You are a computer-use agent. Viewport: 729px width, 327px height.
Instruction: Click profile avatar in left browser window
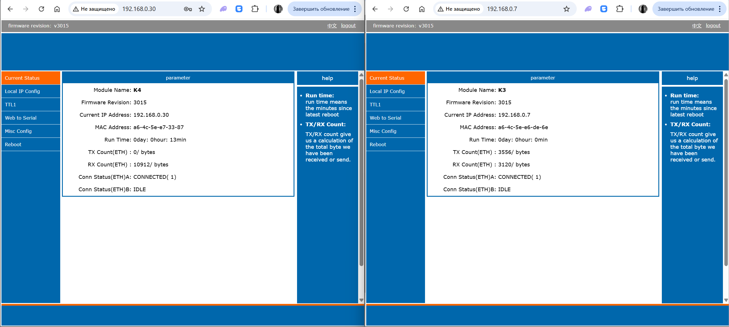pyautogui.click(x=278, y=9)
